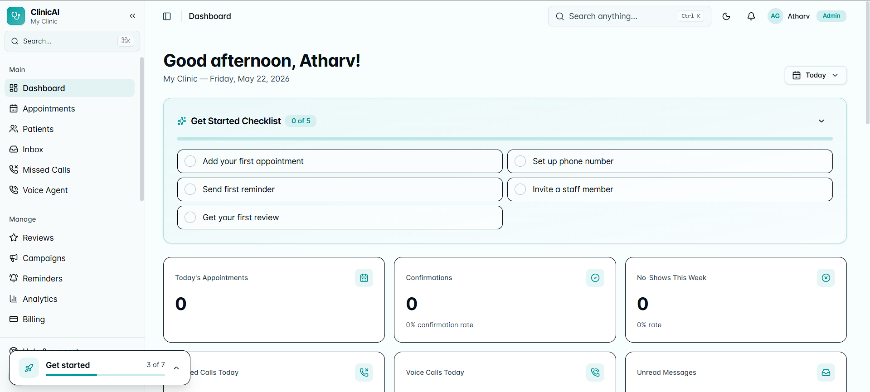This screenshot has width=870, height=392.
Task: Click the '0% confirmation rate' text
Action: [439, 325]
